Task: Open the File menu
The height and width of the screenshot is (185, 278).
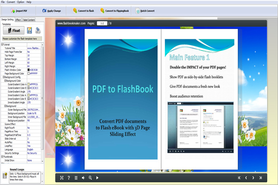Action: 3,2
